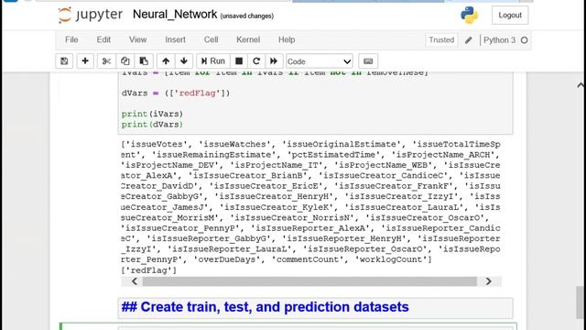Run the current cell
Image resolution: width=586 pixels, height=330 pixels.
(x=213, y=61)
